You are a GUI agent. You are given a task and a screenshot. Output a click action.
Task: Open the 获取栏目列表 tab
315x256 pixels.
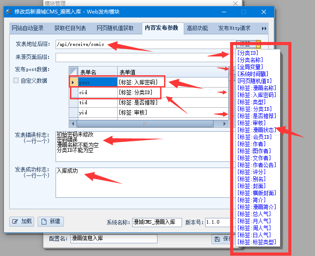tap(70, 28)
